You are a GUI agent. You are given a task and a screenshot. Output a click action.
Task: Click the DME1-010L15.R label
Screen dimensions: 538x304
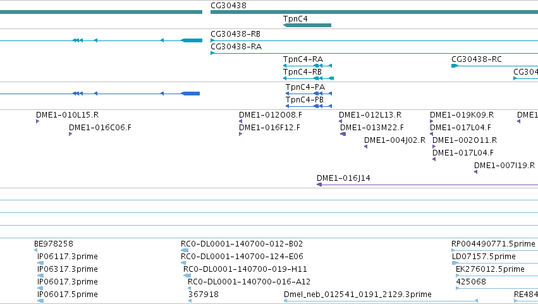pyautogui.click(x=67, y=115)
